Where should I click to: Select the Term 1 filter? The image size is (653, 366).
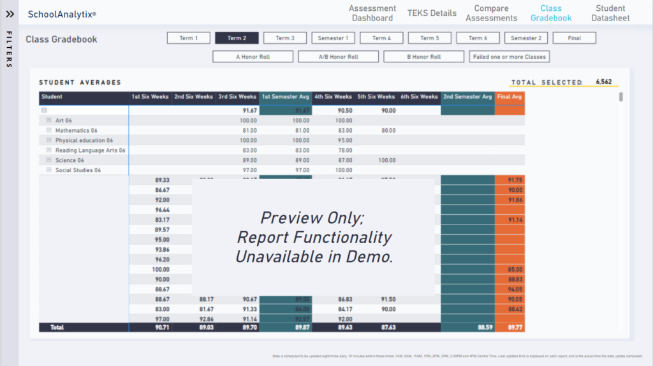point(188,38)
